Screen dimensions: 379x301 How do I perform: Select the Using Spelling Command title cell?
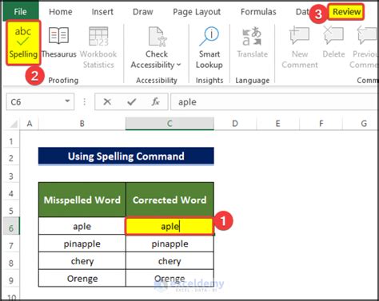tap(126, 156)
